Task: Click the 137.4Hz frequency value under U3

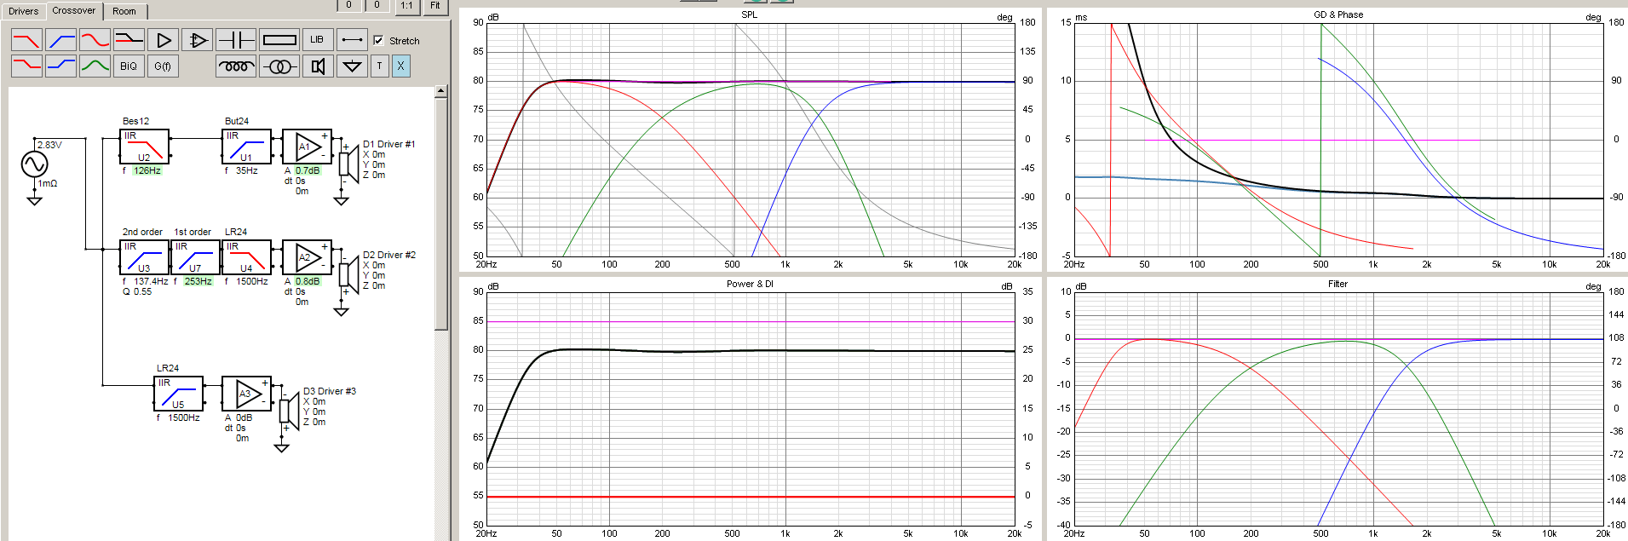Action: pos(151,281)
